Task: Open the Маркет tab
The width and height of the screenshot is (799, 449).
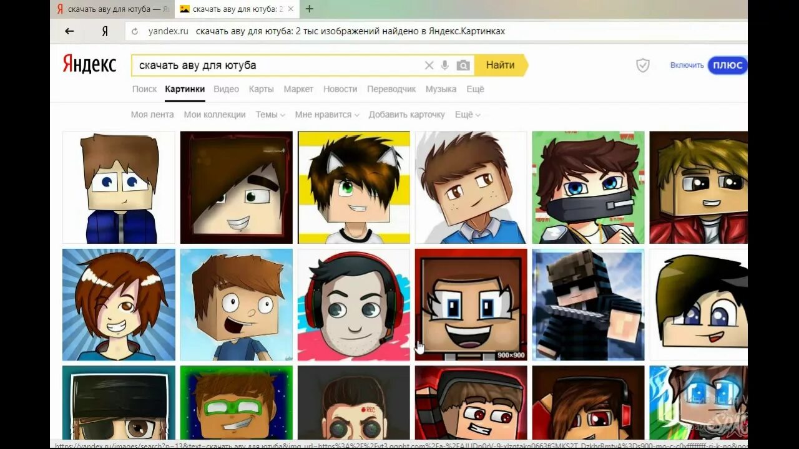Action: click(x=298, y=89)
